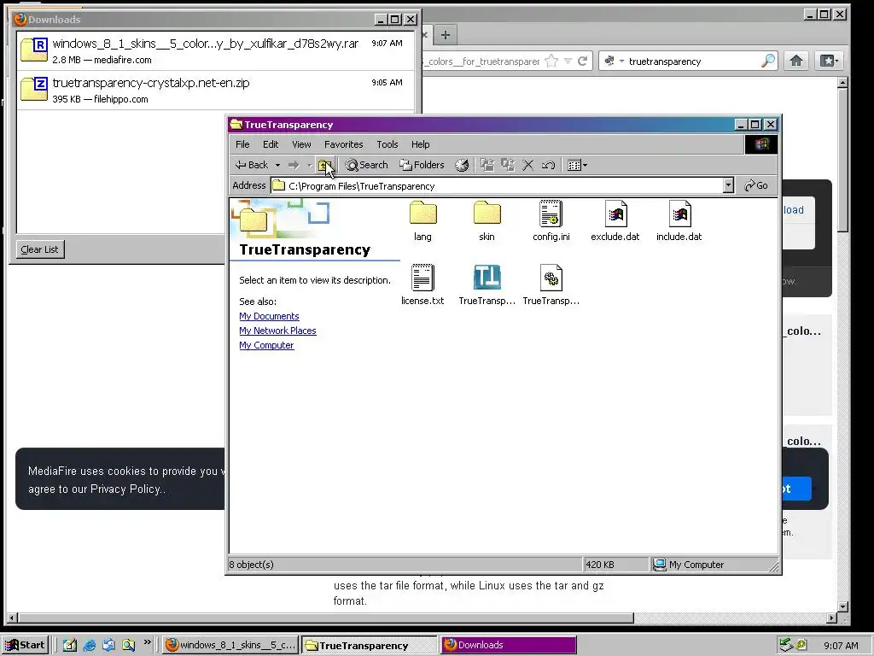
Task: Go up one folder level in Explorer
Action: (x=324, y=165)
